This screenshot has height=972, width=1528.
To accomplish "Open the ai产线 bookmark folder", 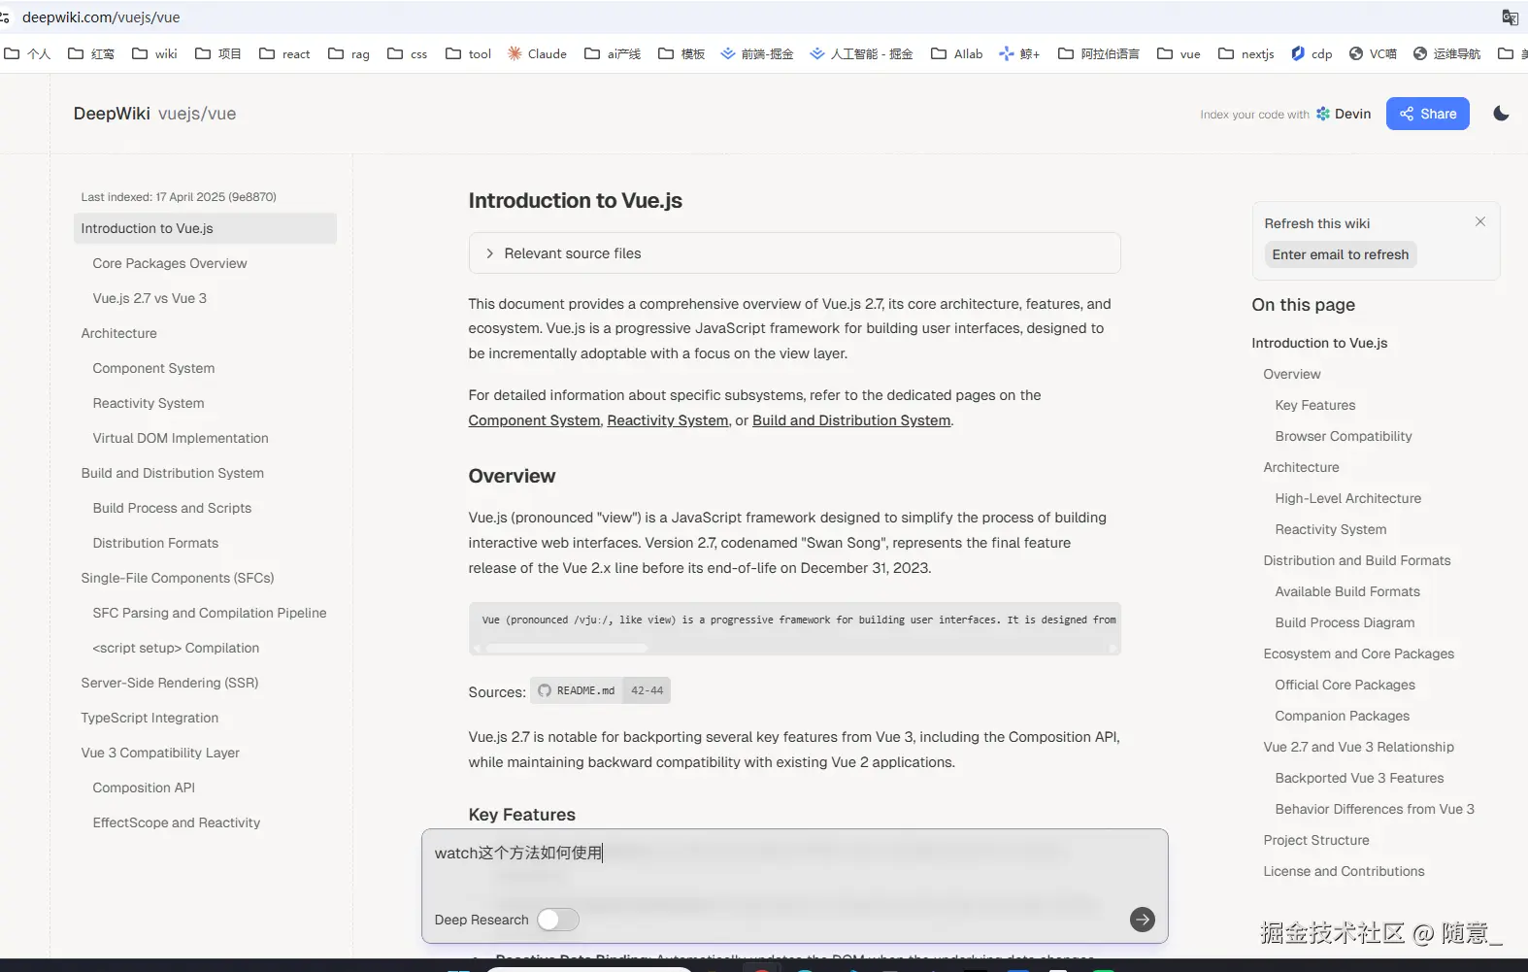I will 613,54.
